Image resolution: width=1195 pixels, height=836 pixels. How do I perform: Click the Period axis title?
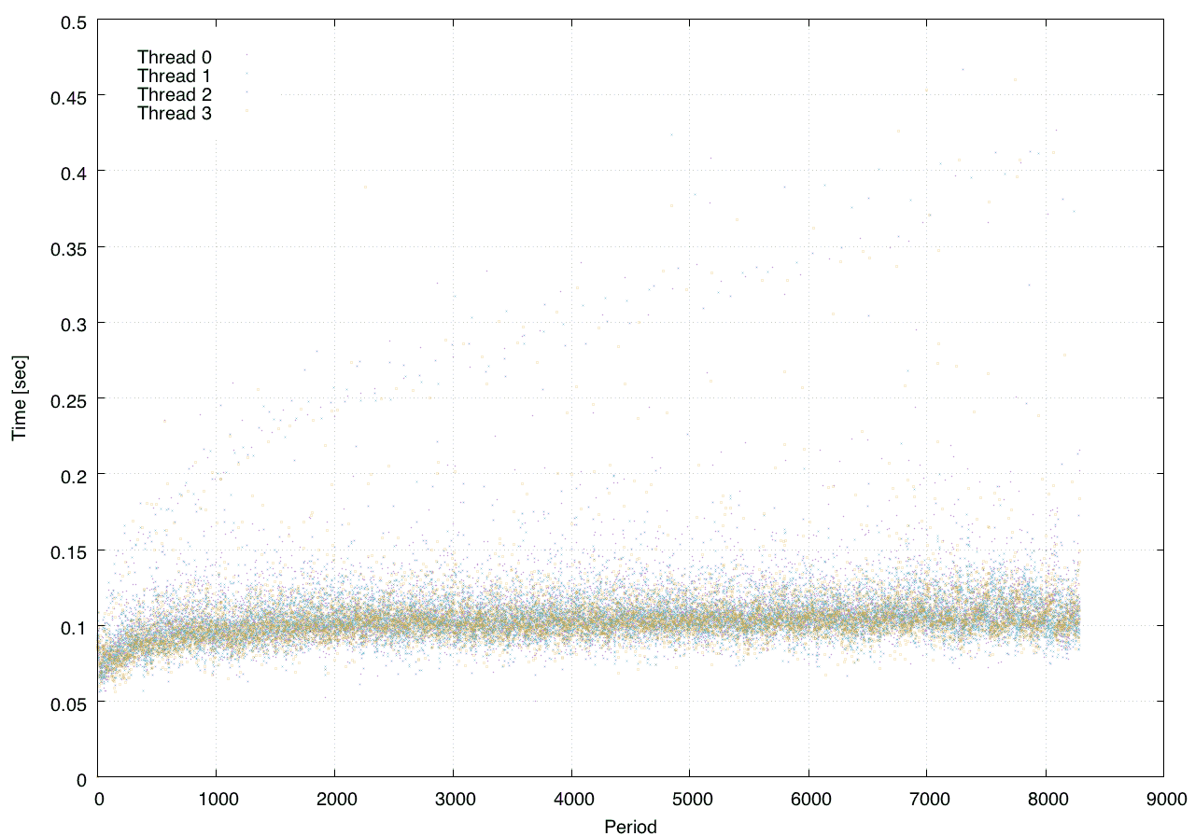630,827
